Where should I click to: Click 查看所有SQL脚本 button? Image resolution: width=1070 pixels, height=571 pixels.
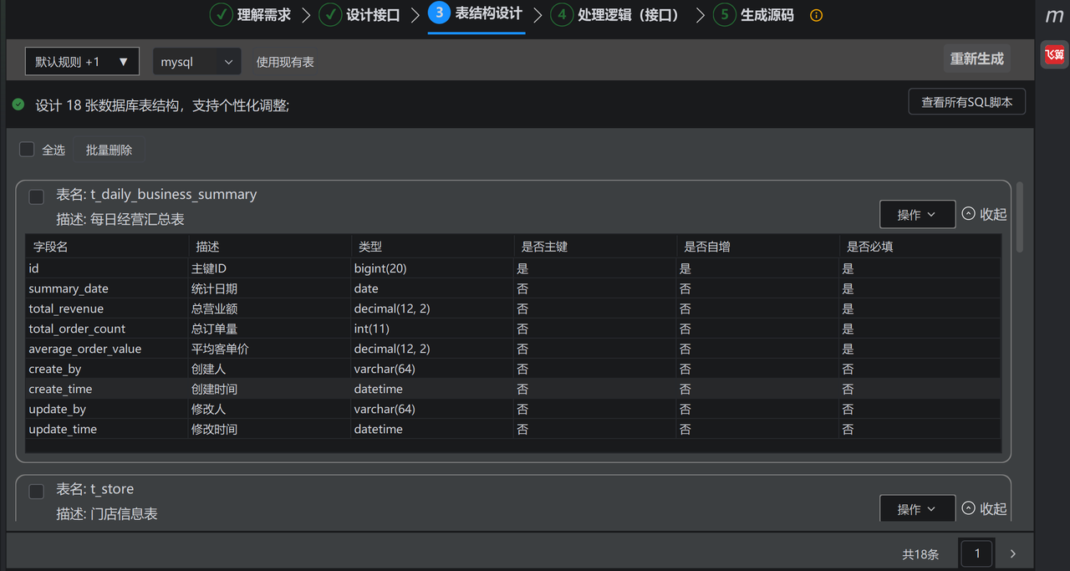[967, 102]
